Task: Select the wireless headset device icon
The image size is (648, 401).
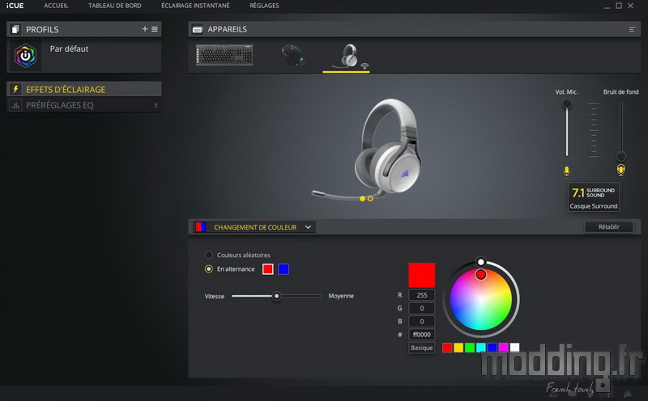Action: [351, 57]
